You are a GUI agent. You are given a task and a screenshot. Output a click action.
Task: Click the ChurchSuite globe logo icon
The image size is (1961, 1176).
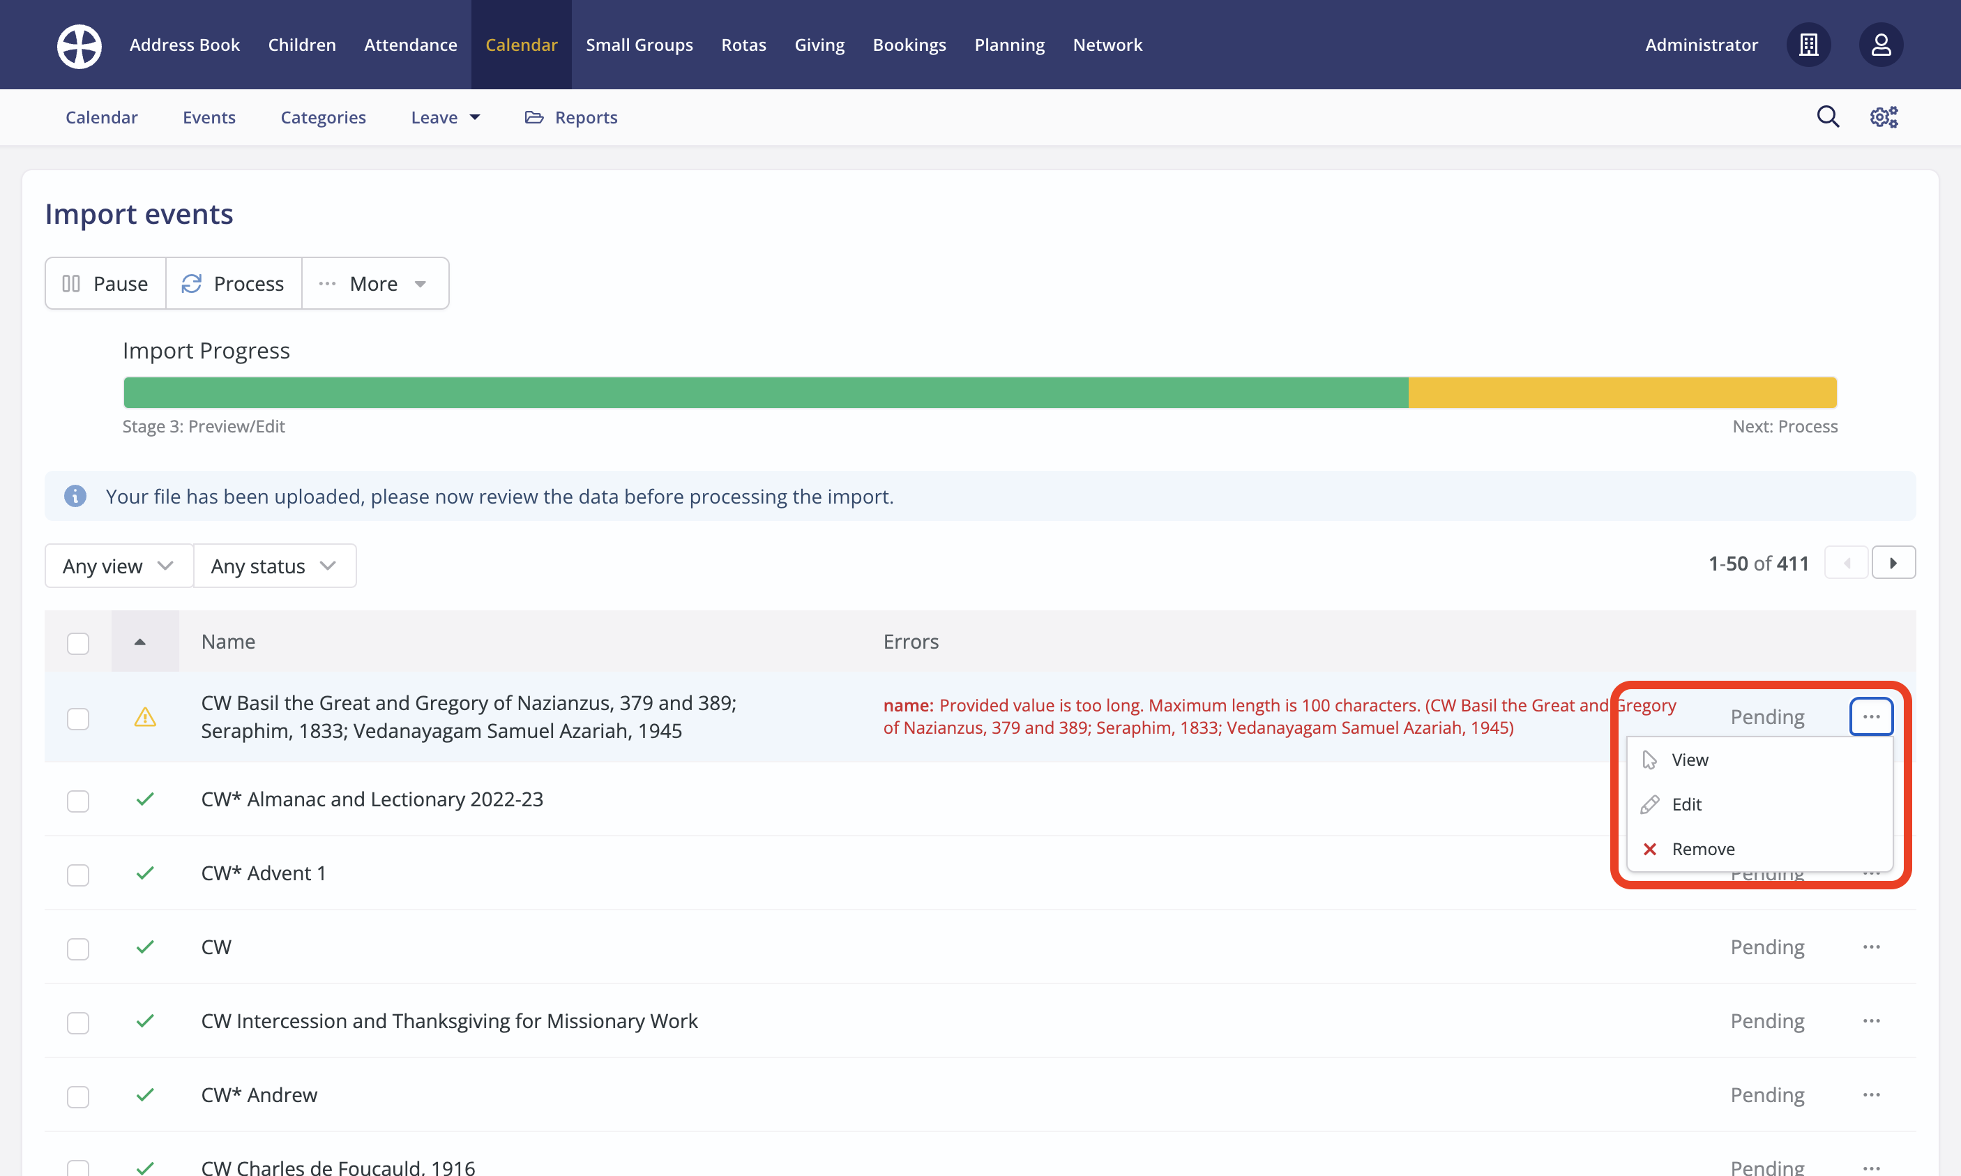pos(79,45)
